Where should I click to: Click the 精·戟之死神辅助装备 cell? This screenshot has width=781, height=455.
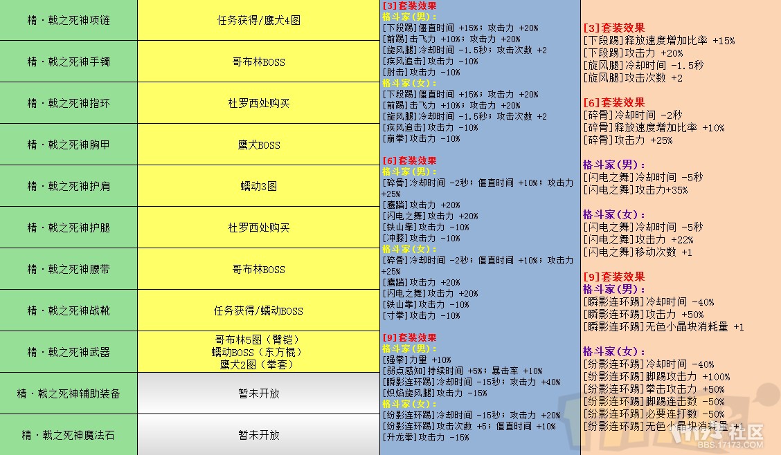[69, 393]
